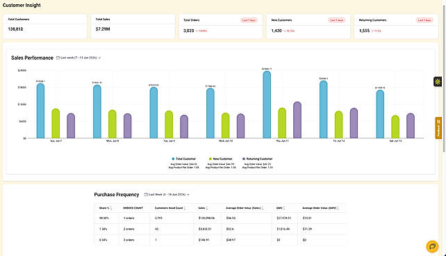Click the ORDERS COUNT column header
The width and height of the screenshot is (446, 256).
(x=133, y=208)
